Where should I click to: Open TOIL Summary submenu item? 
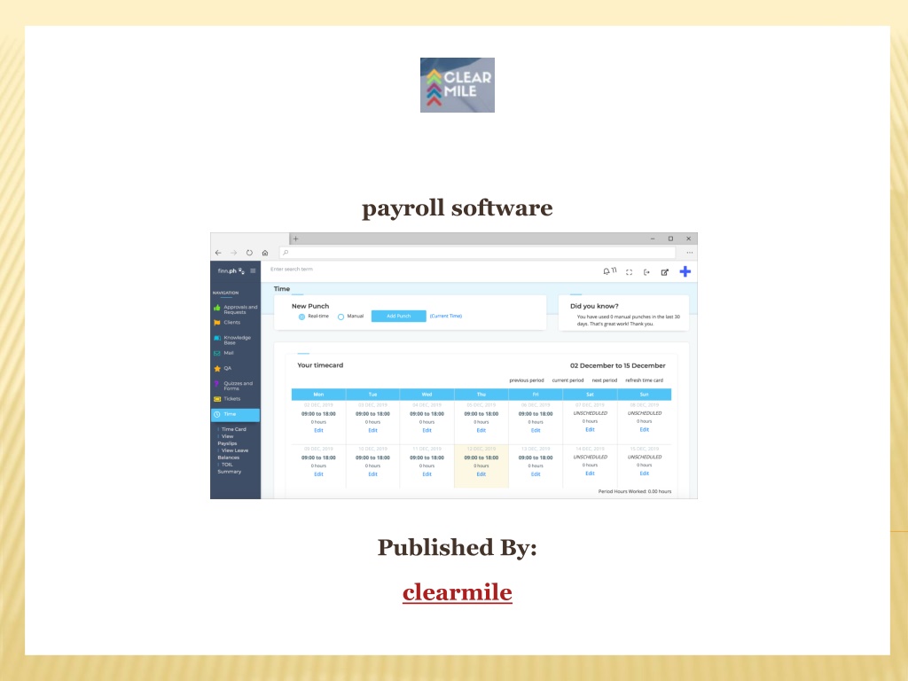230,468
